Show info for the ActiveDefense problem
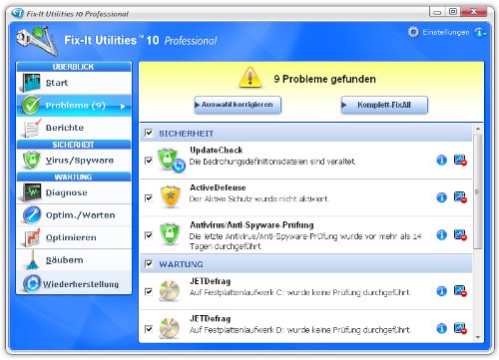Image resolution: width=499 pixels, height=360 pixels. tap(441, 197)
